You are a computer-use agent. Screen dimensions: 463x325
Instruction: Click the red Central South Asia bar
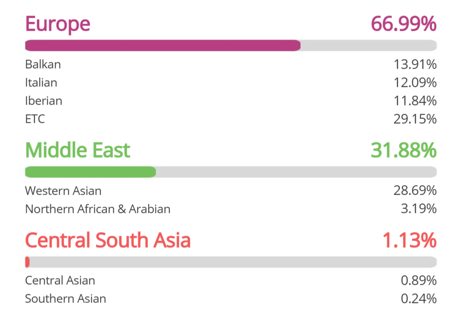pos(27,262)
